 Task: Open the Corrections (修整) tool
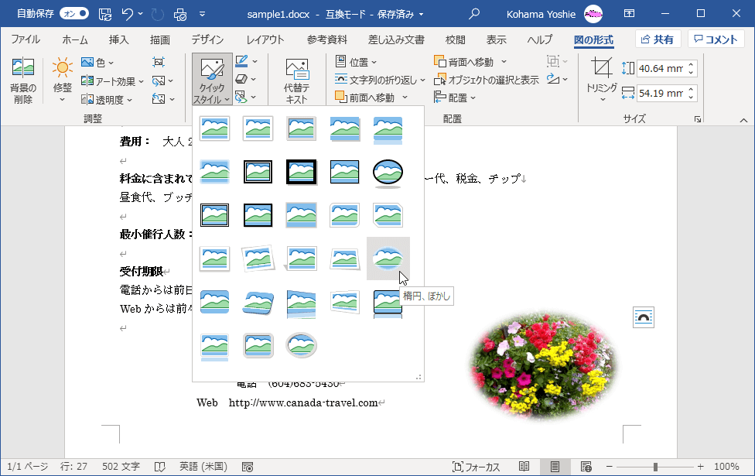pyautogui.click(x=62, y=80)
